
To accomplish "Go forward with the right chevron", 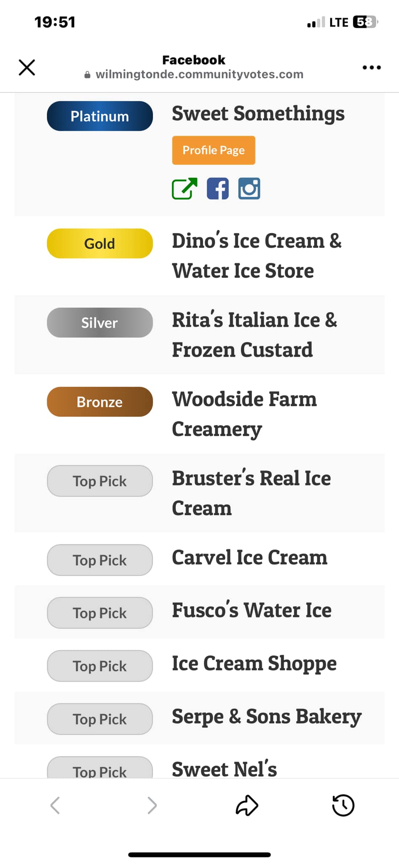I will pos(152,805).
